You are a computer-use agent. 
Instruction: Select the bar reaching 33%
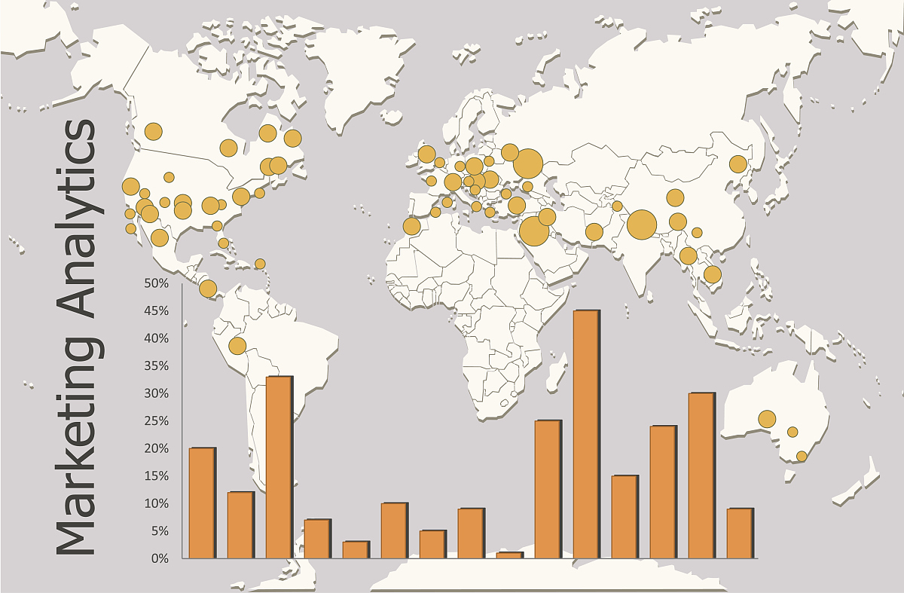(x=279, y=467)
